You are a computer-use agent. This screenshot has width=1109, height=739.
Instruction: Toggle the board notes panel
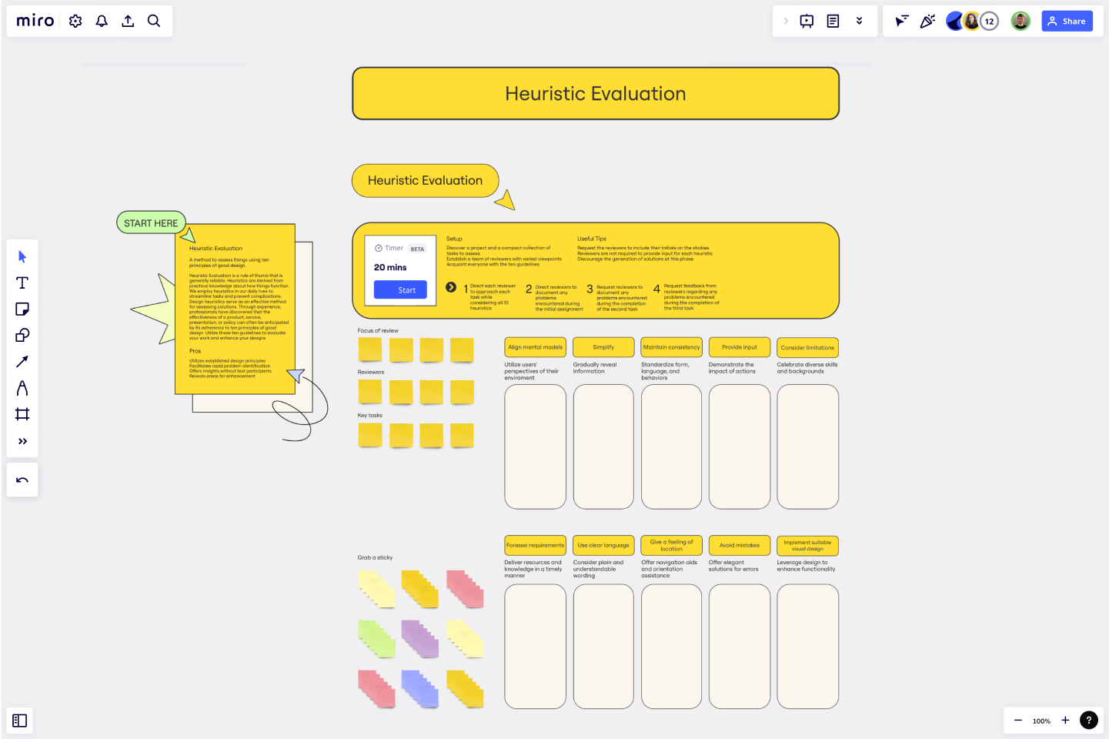coord(833,21)
